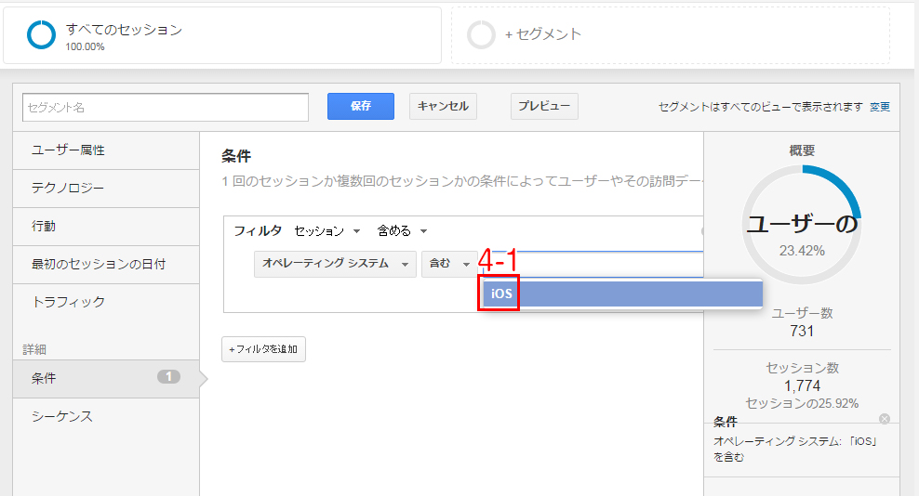
Task: Open the +セグメント add segment box
Action: click(x=671, y=35)
